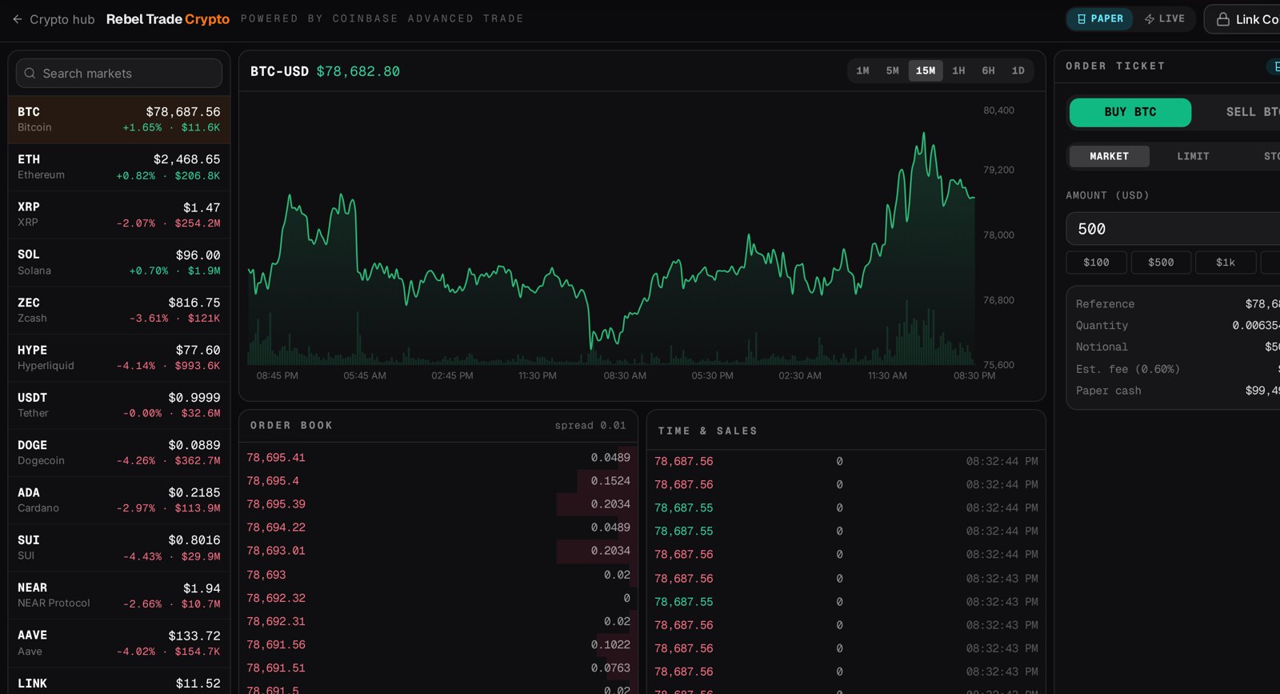Open the SOL Solana market row
Viewport: 1280px width, 694px height.
coord(119,263)
